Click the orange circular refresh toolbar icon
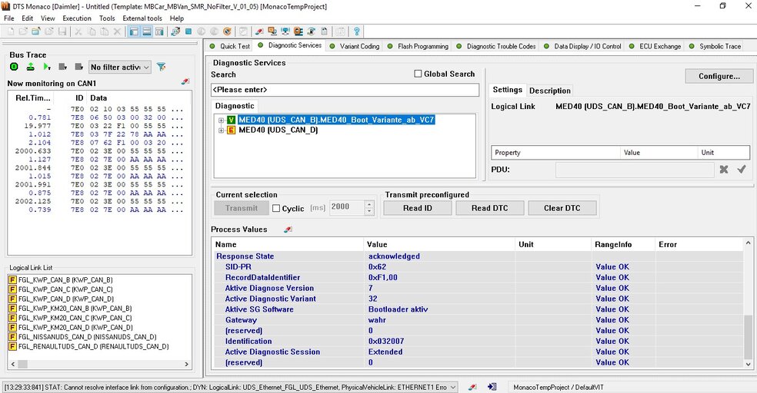 (227, 31)
